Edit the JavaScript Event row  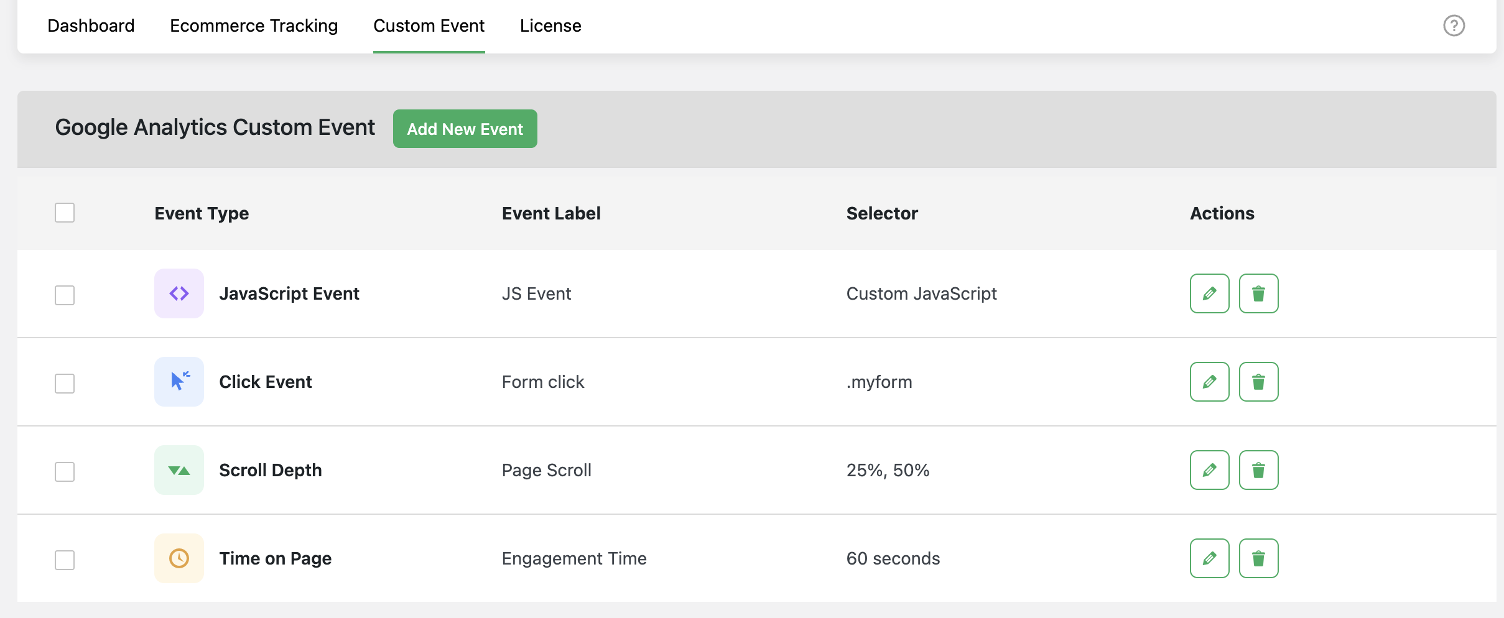[1209, 293]
